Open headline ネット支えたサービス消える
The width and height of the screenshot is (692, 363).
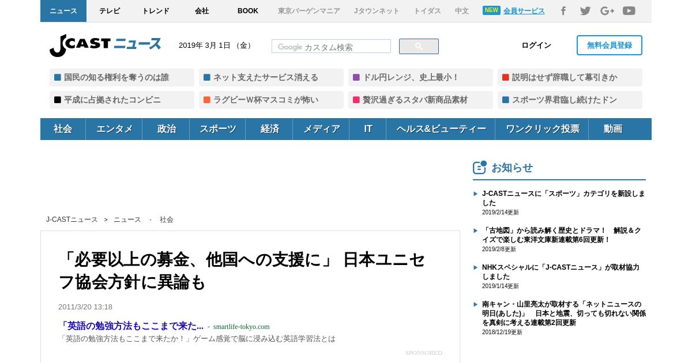(271, 77)
